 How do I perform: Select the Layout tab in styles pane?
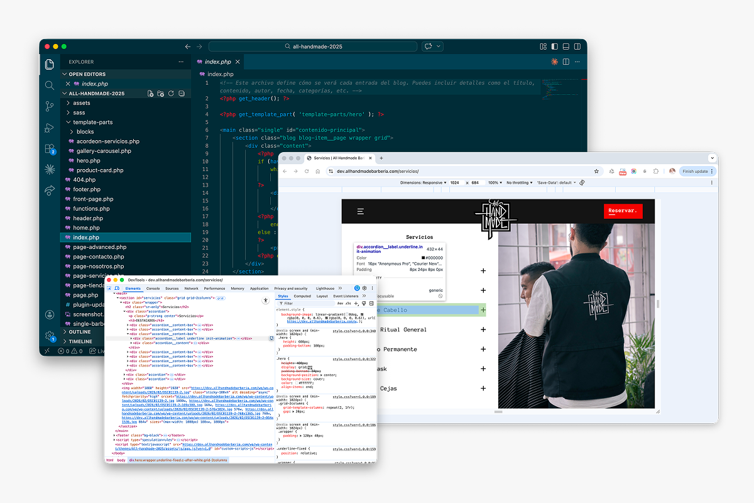322,296
